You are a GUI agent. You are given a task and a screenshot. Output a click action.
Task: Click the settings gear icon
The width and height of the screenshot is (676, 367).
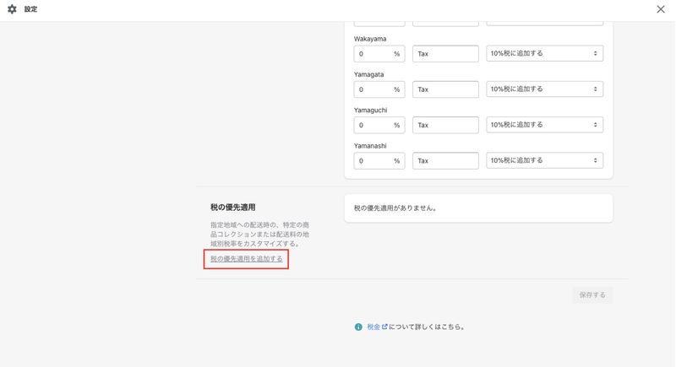12,9
